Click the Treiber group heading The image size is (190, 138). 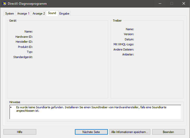tap(117, 21)
